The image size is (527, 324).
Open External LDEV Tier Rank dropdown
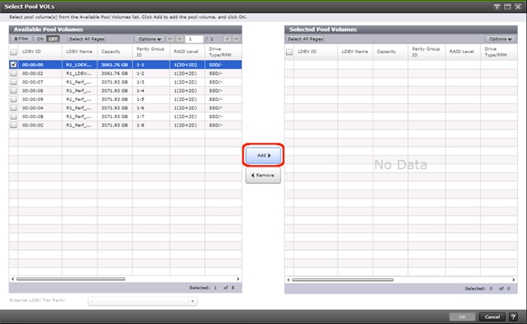[x=143, y=301]
